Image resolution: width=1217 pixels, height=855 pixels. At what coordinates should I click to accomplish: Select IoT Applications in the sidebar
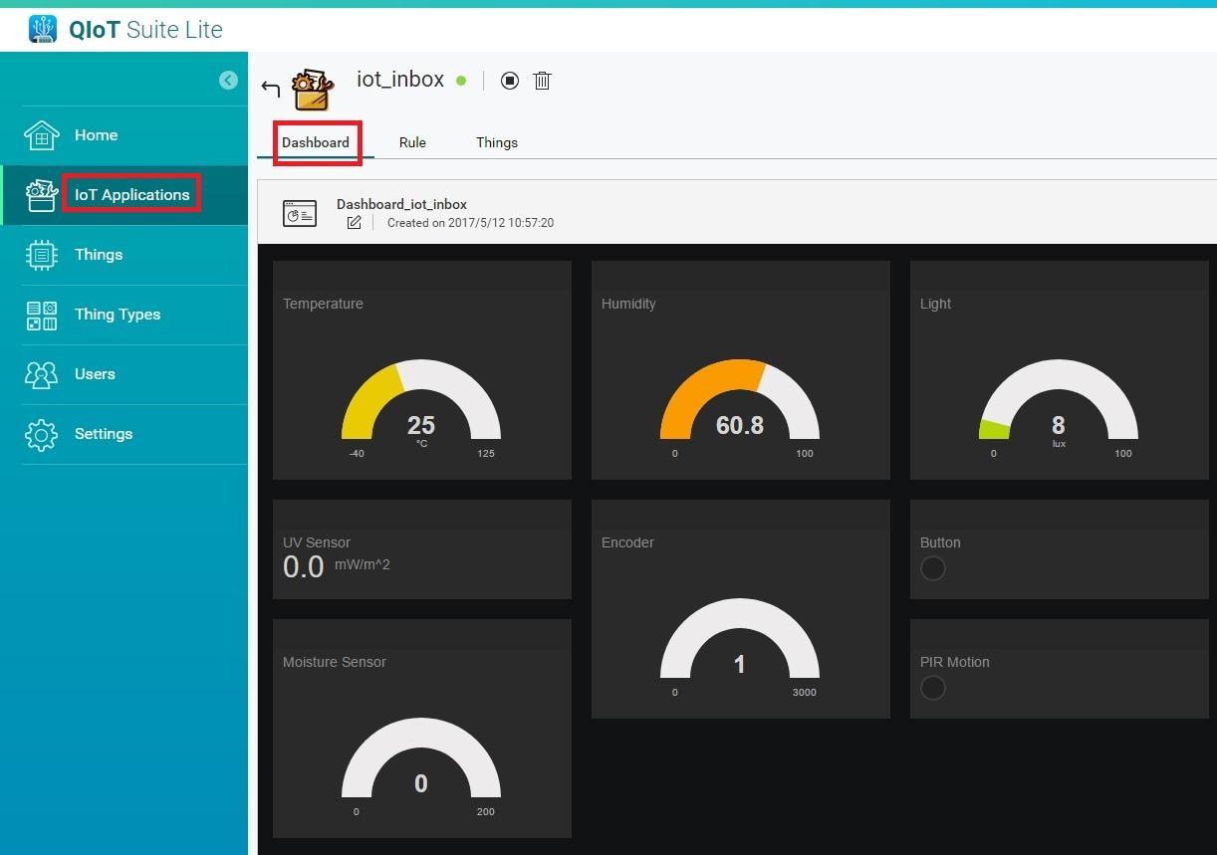tap(131, 195)
